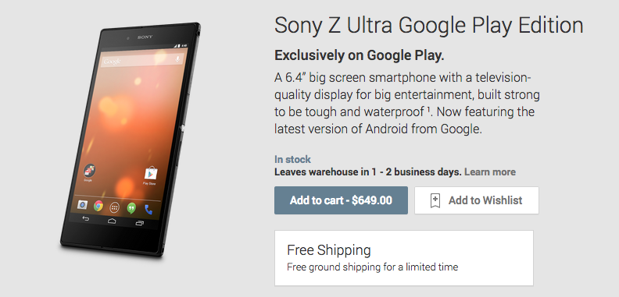Screen dimensions: 619x297
Task: Click the recent apps button on phone
Action: pos(139,223)
